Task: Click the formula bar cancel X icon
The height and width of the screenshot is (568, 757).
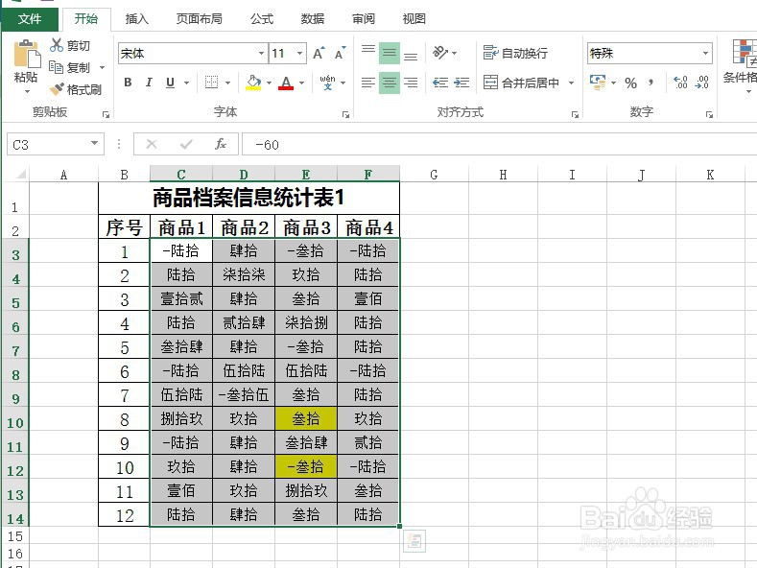Action: (152, 144)
